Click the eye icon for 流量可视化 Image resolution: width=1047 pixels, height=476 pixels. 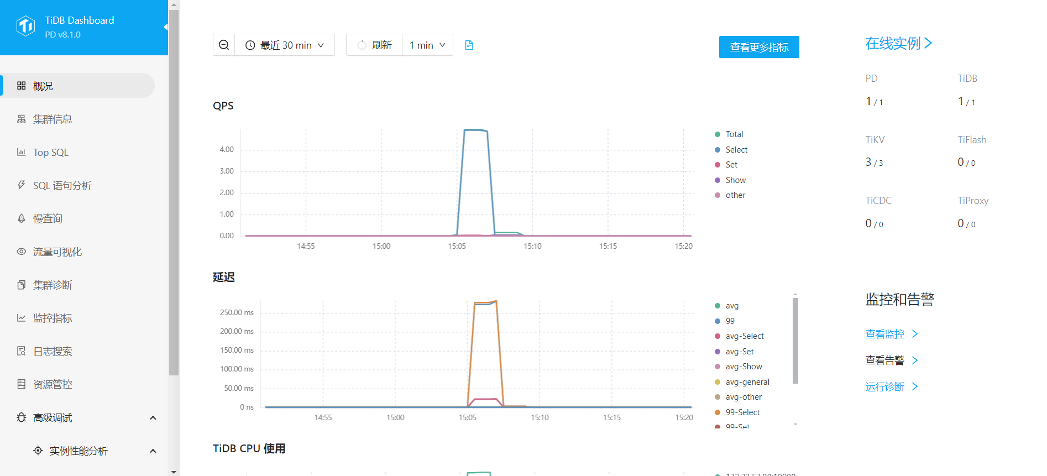pyautogui.click(x=22, y=252)
